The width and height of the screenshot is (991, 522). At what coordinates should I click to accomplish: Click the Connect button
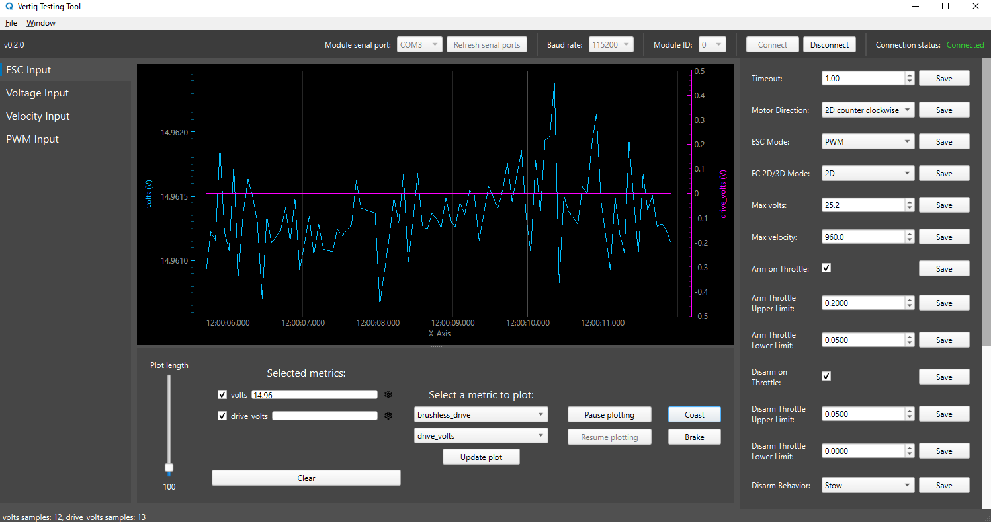coord(773,45)
